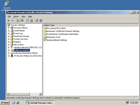Click the Wireless Network antenna icon
This screenshot has height=105, width=140.
click(x=12, y=47)
